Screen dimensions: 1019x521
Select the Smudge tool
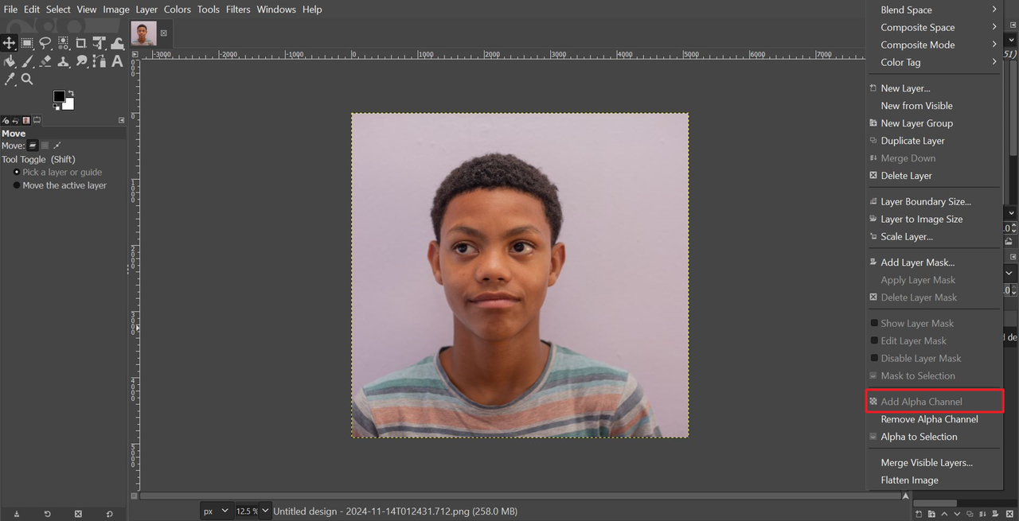point(81,61)
